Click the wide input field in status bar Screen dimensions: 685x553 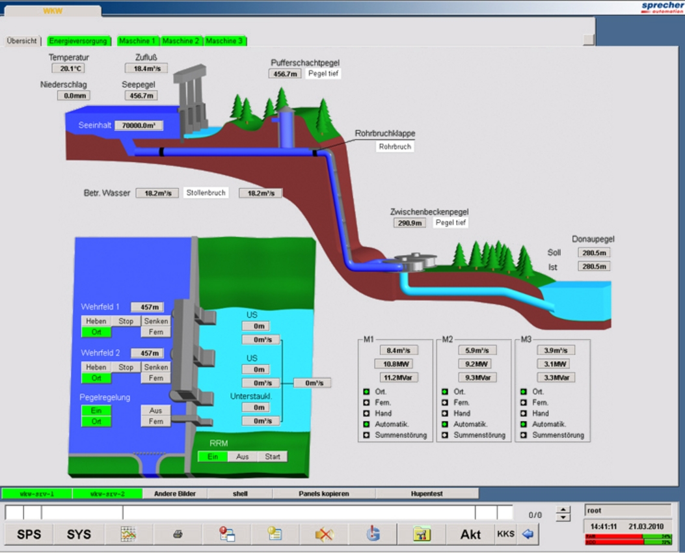[x=299, y=513]
